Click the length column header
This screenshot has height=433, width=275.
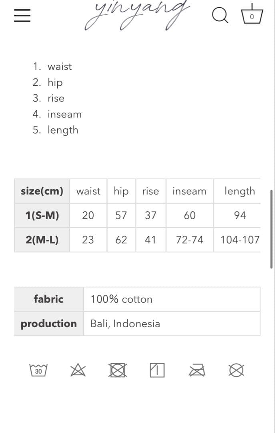239,191
